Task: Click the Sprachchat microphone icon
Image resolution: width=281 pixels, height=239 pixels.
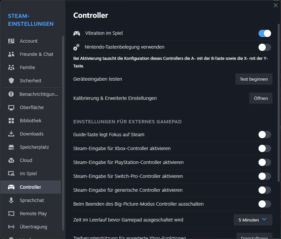Action: (11, 200)
